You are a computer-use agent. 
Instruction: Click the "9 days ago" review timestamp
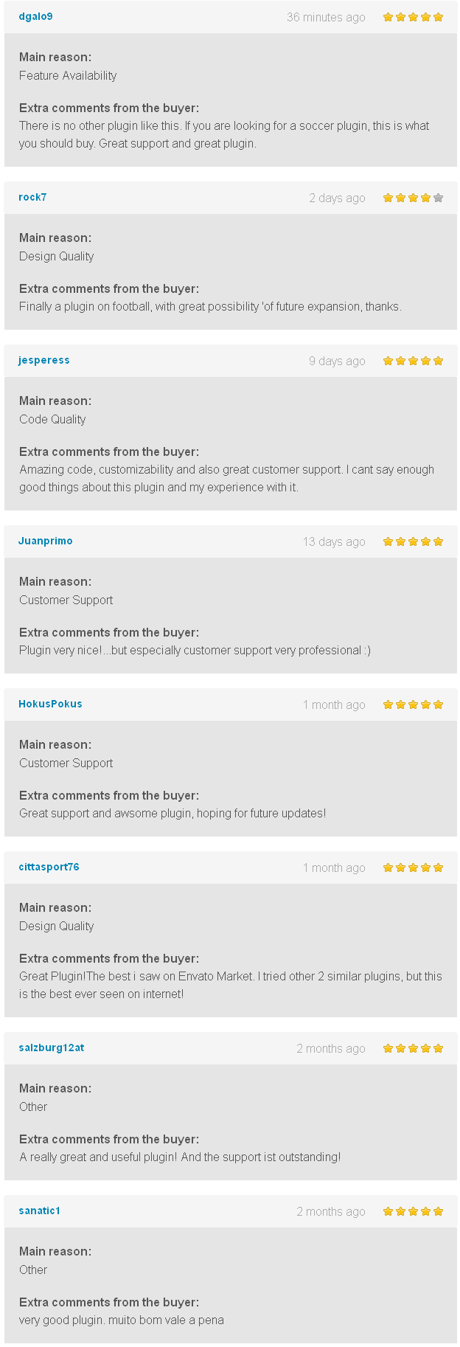(x=337, y=361)
